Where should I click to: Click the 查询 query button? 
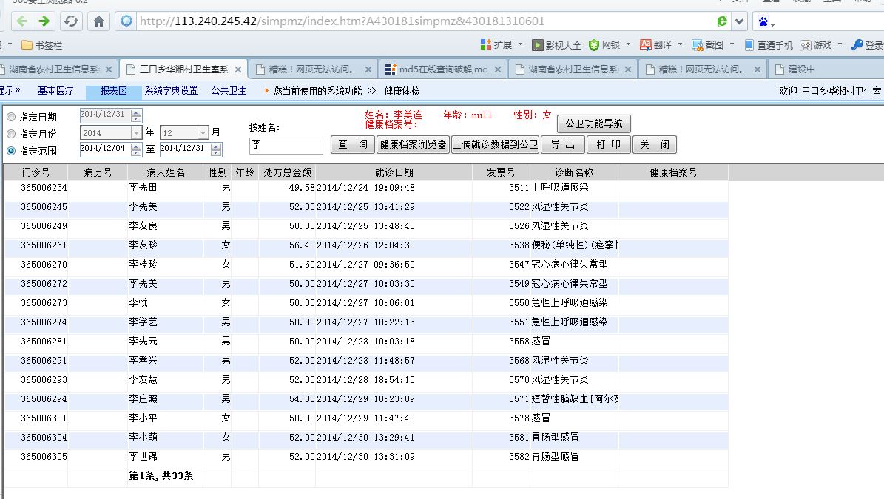coord(352,145)
